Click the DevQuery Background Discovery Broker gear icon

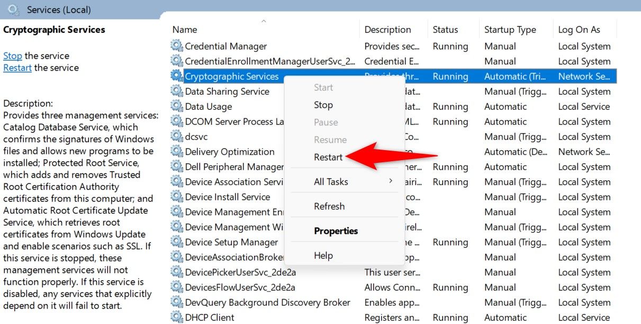[177, 302]
